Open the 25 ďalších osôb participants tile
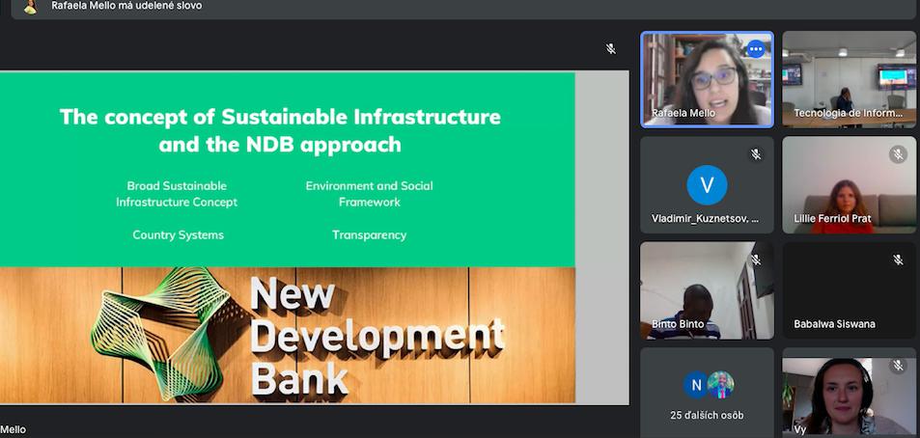Viewport: 920px width, 438px height. [707, 393]
